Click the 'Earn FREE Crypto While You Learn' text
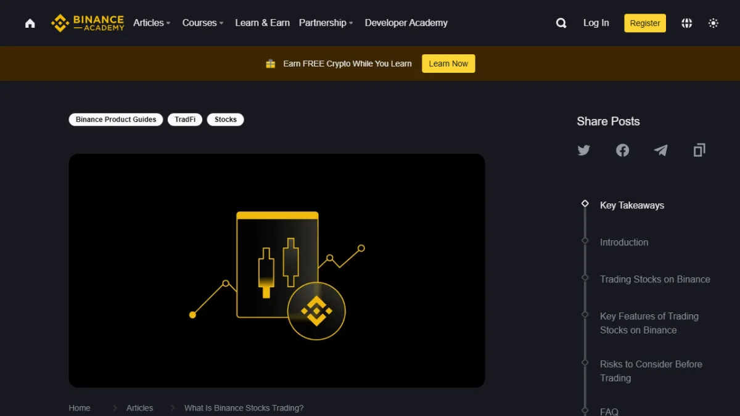 pos(347,63)
